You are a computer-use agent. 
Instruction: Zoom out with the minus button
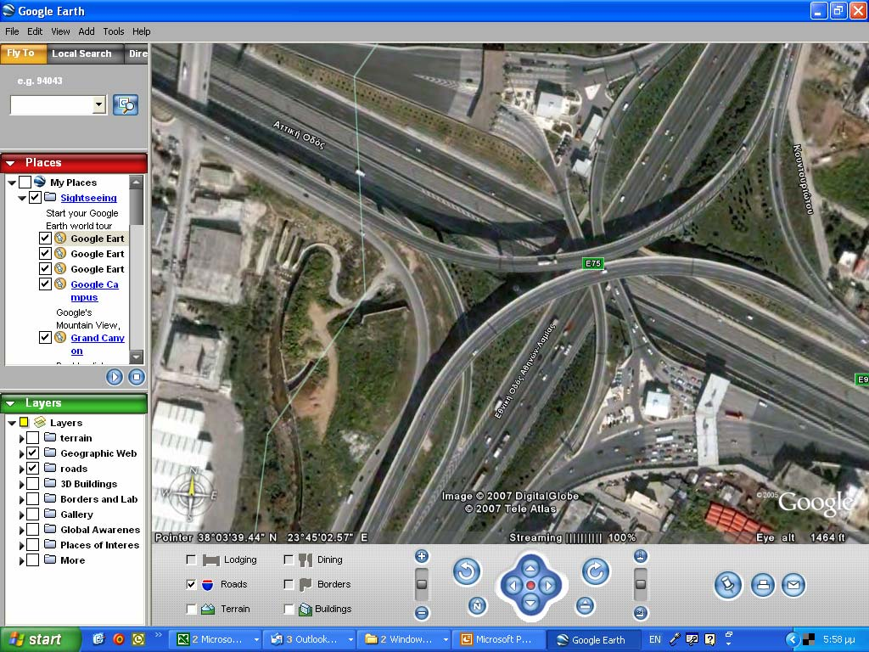422,613
